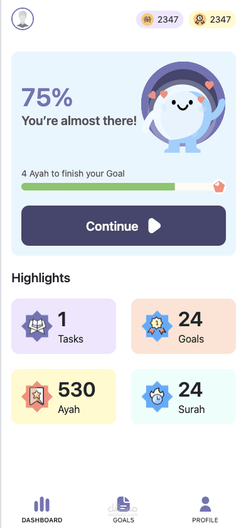Click the flaming clock Surah icon

click(158, 397)
